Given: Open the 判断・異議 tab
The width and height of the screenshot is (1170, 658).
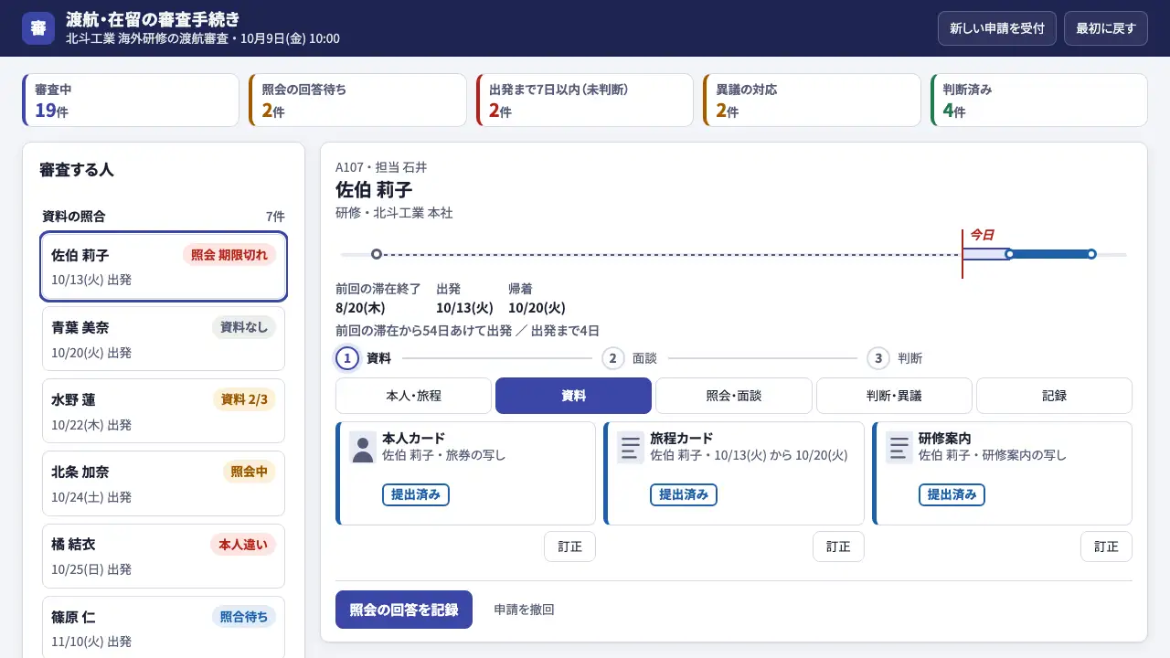Looking at the screenshot, I should tap(894, 396).
